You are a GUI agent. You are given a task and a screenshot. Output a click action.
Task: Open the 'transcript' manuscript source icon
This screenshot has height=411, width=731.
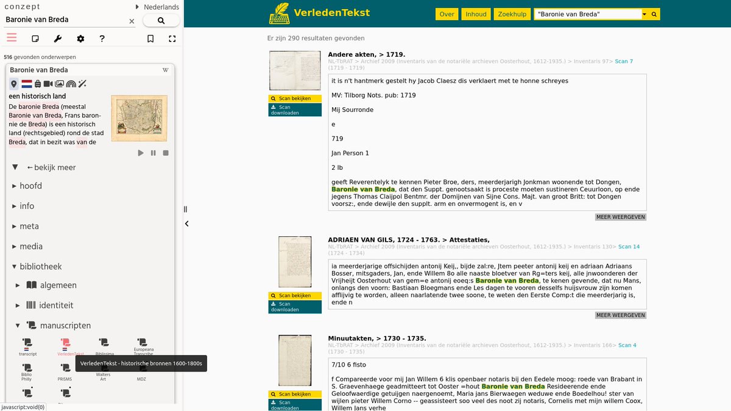tap(27, 346)
